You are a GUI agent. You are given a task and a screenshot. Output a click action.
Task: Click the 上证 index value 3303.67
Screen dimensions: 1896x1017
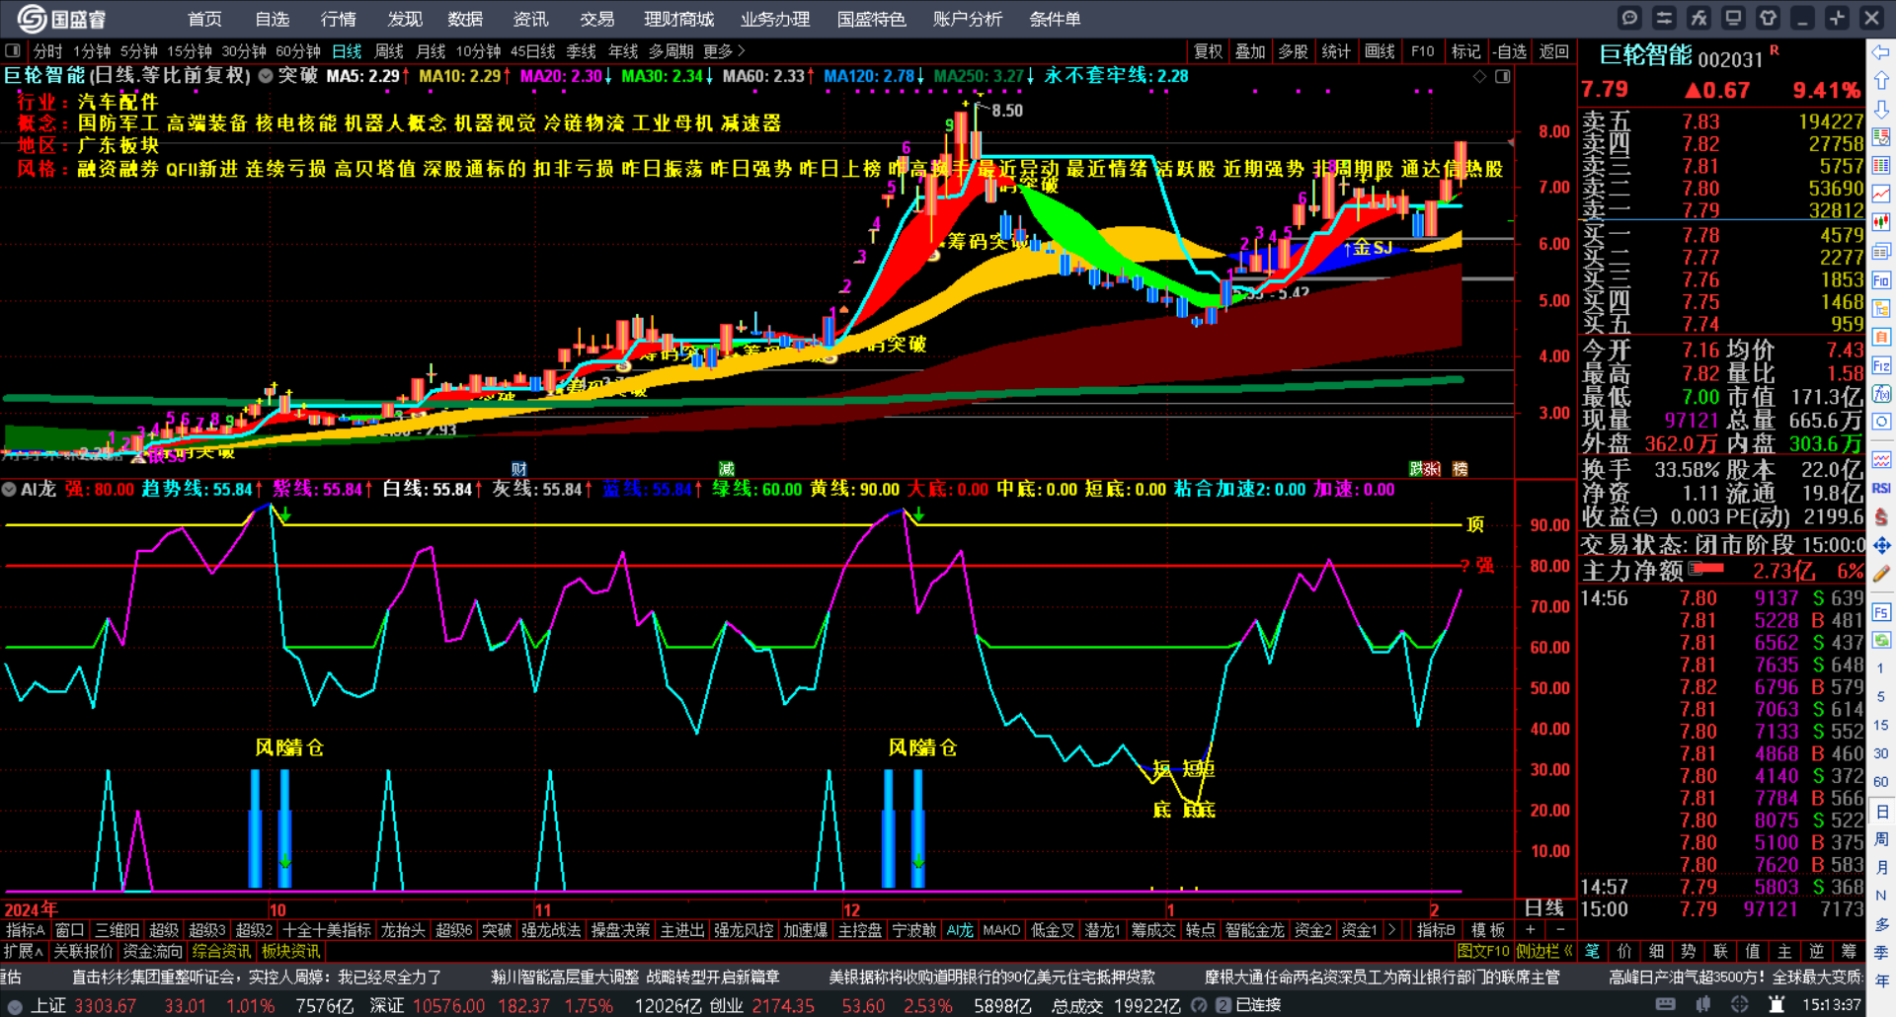click(x=105, y=1006)
